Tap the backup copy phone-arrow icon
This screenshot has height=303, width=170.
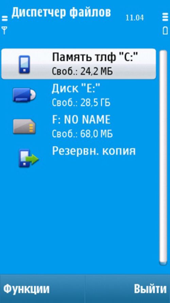coord(29,158)
